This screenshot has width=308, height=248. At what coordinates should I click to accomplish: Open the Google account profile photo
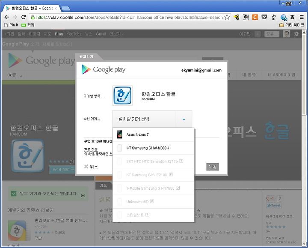(x=287, y=34)
